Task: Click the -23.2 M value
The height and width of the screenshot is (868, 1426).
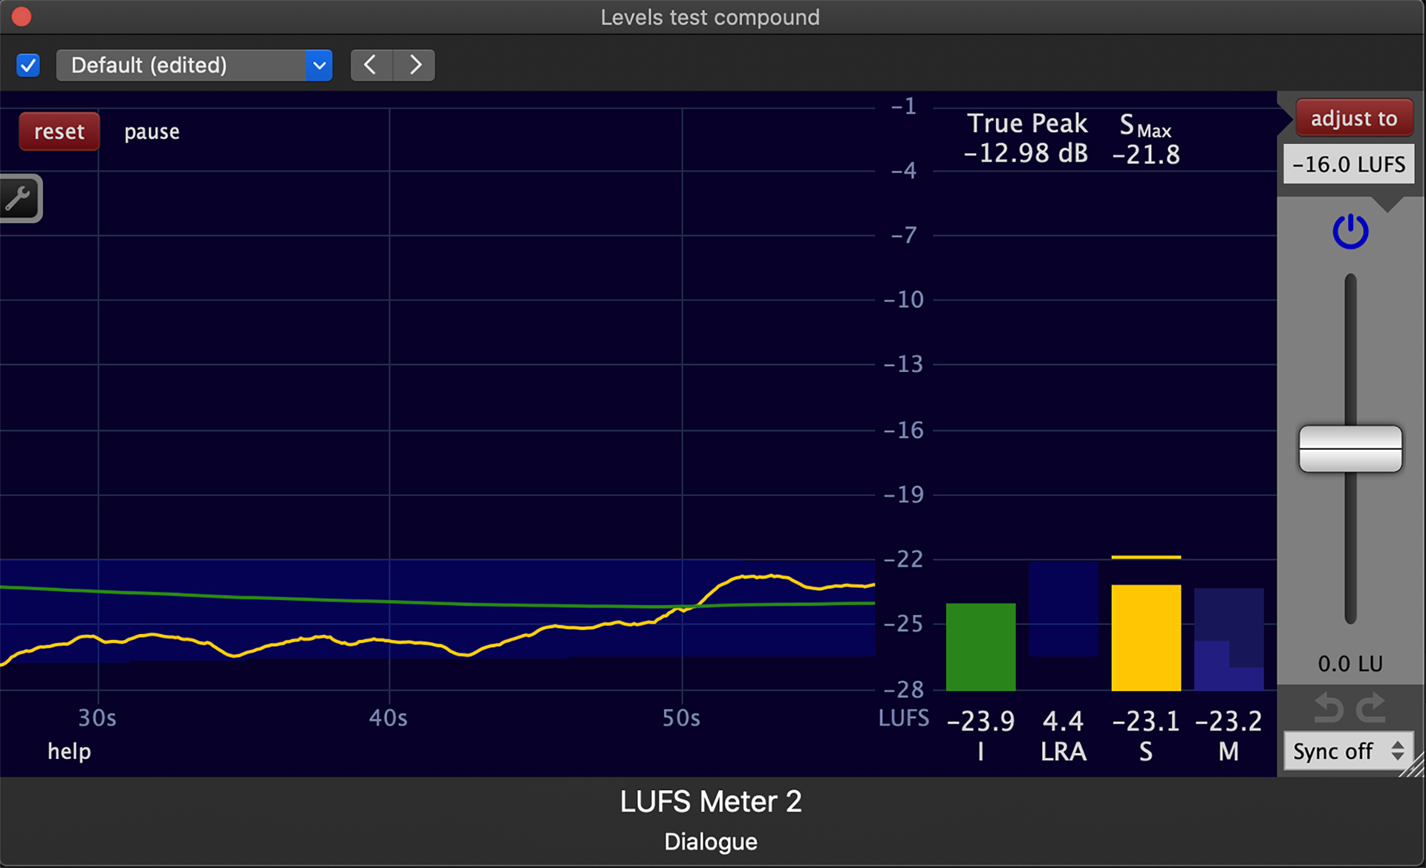Action: [1228, 721]
